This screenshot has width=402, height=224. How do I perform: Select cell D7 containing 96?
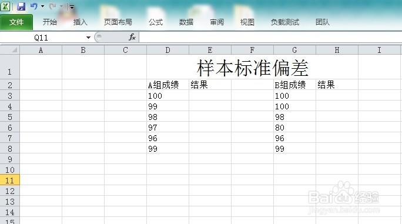[168, 138]
